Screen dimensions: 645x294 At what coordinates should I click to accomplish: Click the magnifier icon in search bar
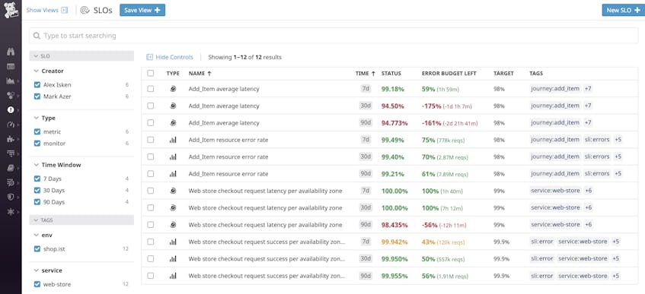click(37, 36)
